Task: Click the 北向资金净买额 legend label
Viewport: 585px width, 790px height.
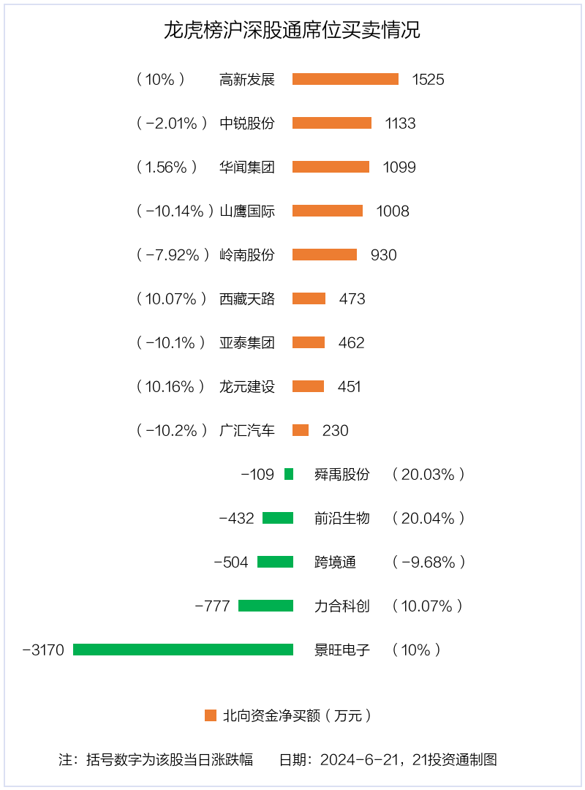Action: pyautogui.click(x=298, y=715)
